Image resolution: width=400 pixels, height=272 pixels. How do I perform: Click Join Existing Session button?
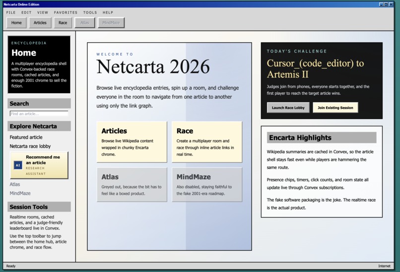(x=335, y=108)
